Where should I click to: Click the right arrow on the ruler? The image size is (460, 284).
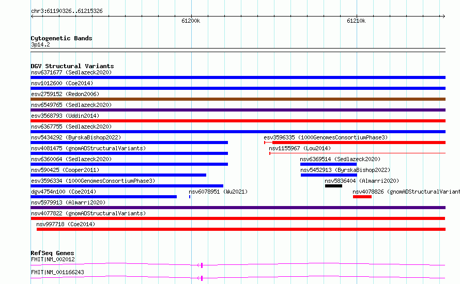pyautogui.click(x=443, y=17)
